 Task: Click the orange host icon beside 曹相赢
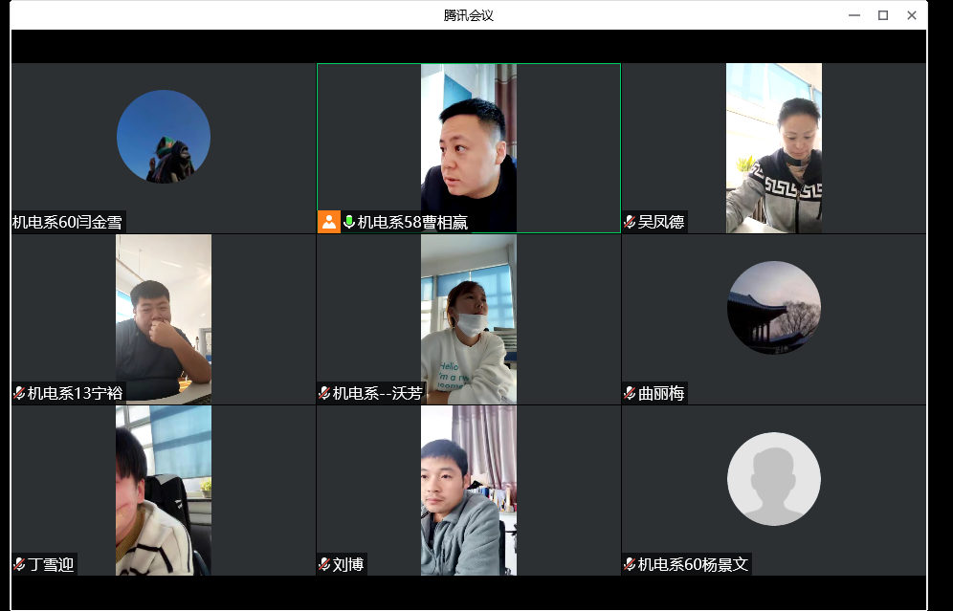(x=329, y=222)
